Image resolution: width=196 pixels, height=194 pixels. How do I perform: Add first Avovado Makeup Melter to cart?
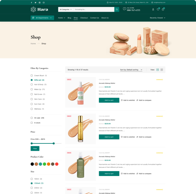[109, 100]
